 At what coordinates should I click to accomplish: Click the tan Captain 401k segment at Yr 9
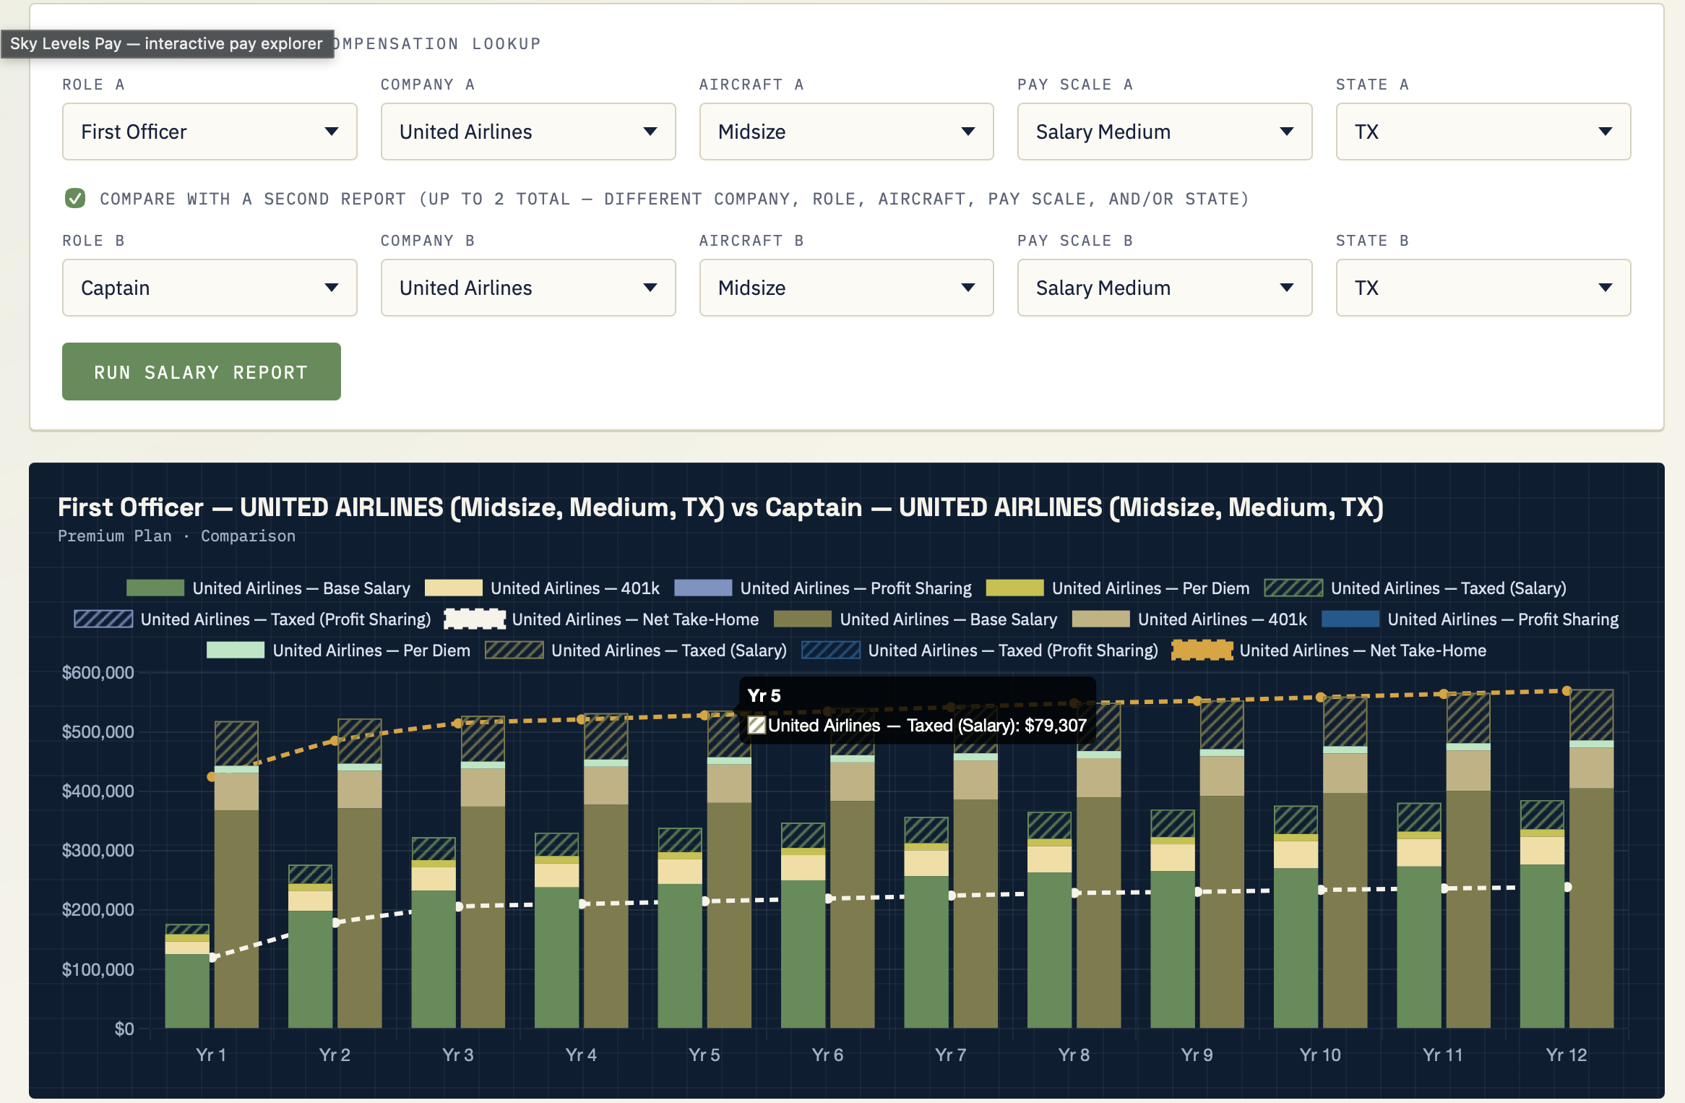(x=1222, y=776)
